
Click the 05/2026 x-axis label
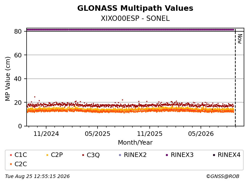pos(201,134)
